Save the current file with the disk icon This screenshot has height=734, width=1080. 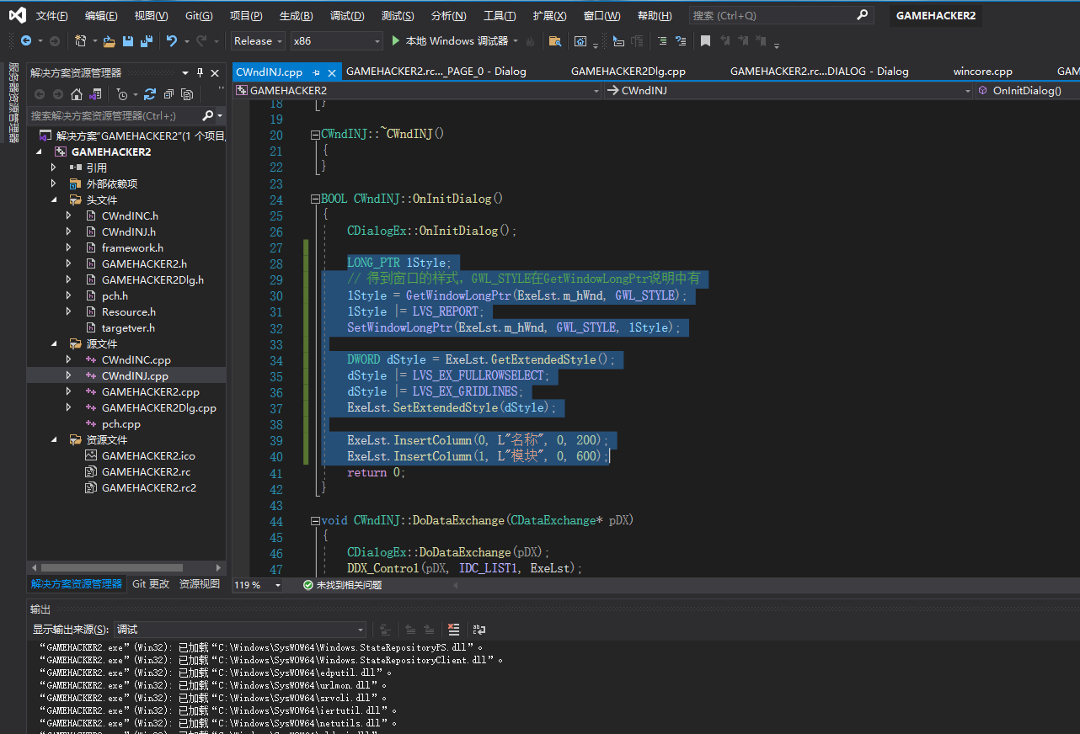click(x=127, y=40)
